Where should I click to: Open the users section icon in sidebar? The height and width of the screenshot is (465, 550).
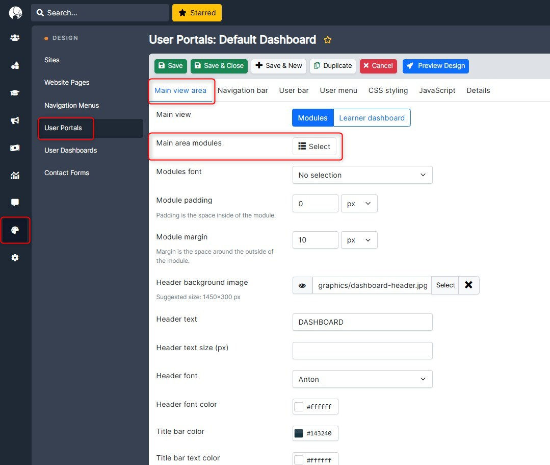[x=15, y=38]
